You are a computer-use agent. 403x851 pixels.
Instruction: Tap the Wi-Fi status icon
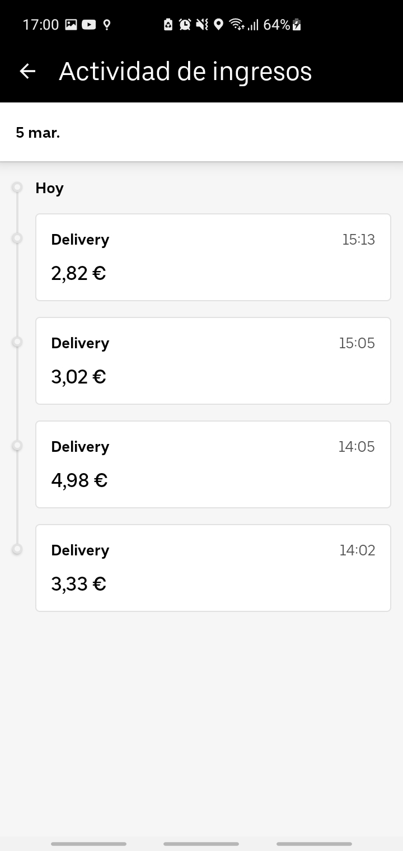(237, 25)
